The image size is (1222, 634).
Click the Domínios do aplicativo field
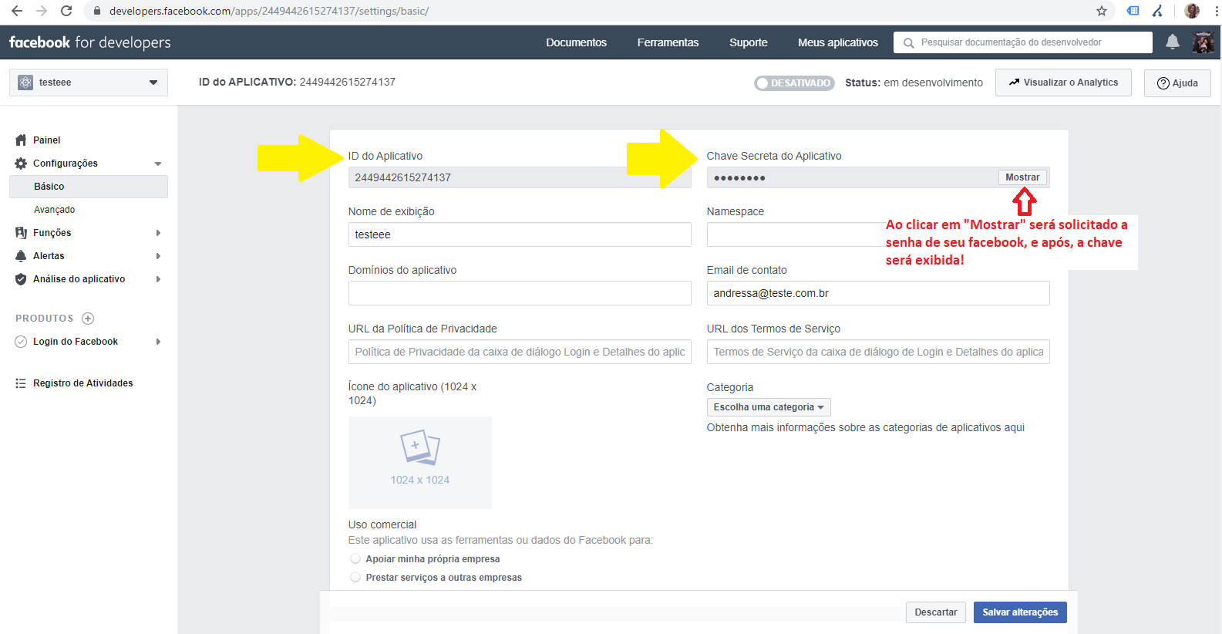click(520, 293)
